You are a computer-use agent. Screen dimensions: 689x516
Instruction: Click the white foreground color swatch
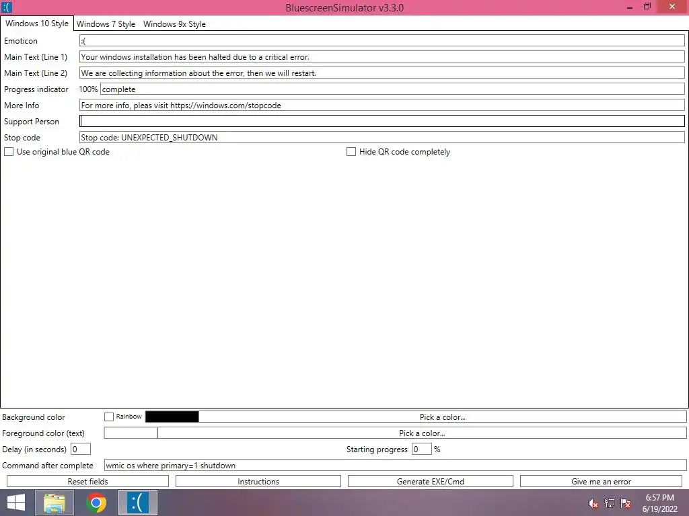[131, 433]
